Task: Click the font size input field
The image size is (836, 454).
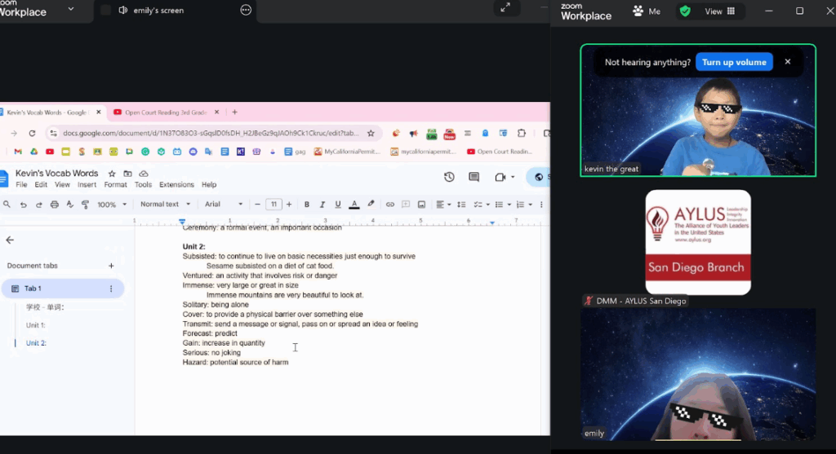Action: click(x=274, y=205)
